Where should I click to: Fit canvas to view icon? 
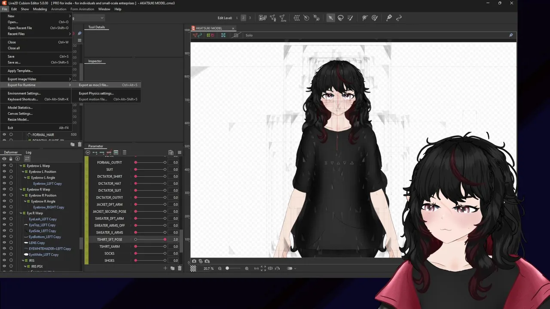coord(263,268)
